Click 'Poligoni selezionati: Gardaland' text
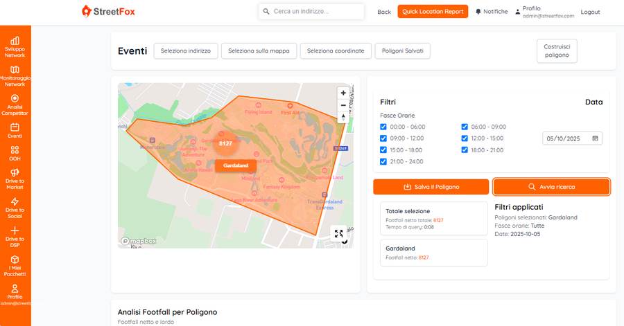Viewport: 624px width, 326px height. tap(536, 217)
